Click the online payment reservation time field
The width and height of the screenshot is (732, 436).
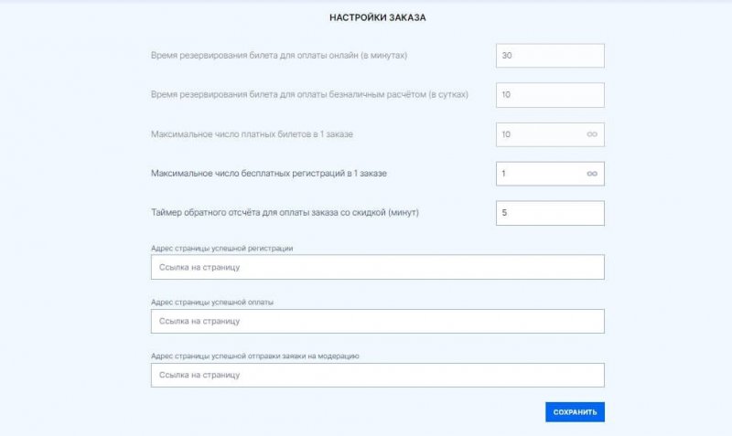[549, 56]
